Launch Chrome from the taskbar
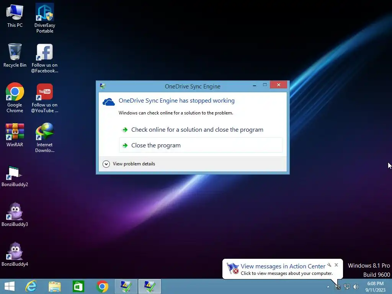The image size is (392, 294). pyautogui.click(x=102, y=286)
